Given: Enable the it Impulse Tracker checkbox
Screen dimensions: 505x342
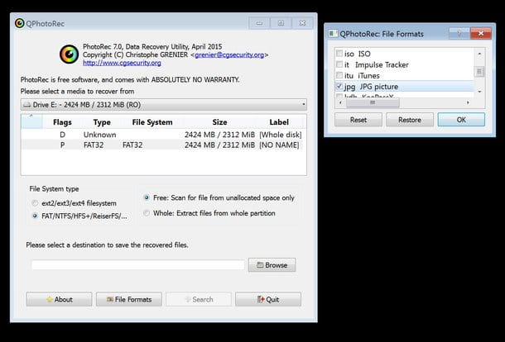Looking at the screenshot, I should [339, 64].
